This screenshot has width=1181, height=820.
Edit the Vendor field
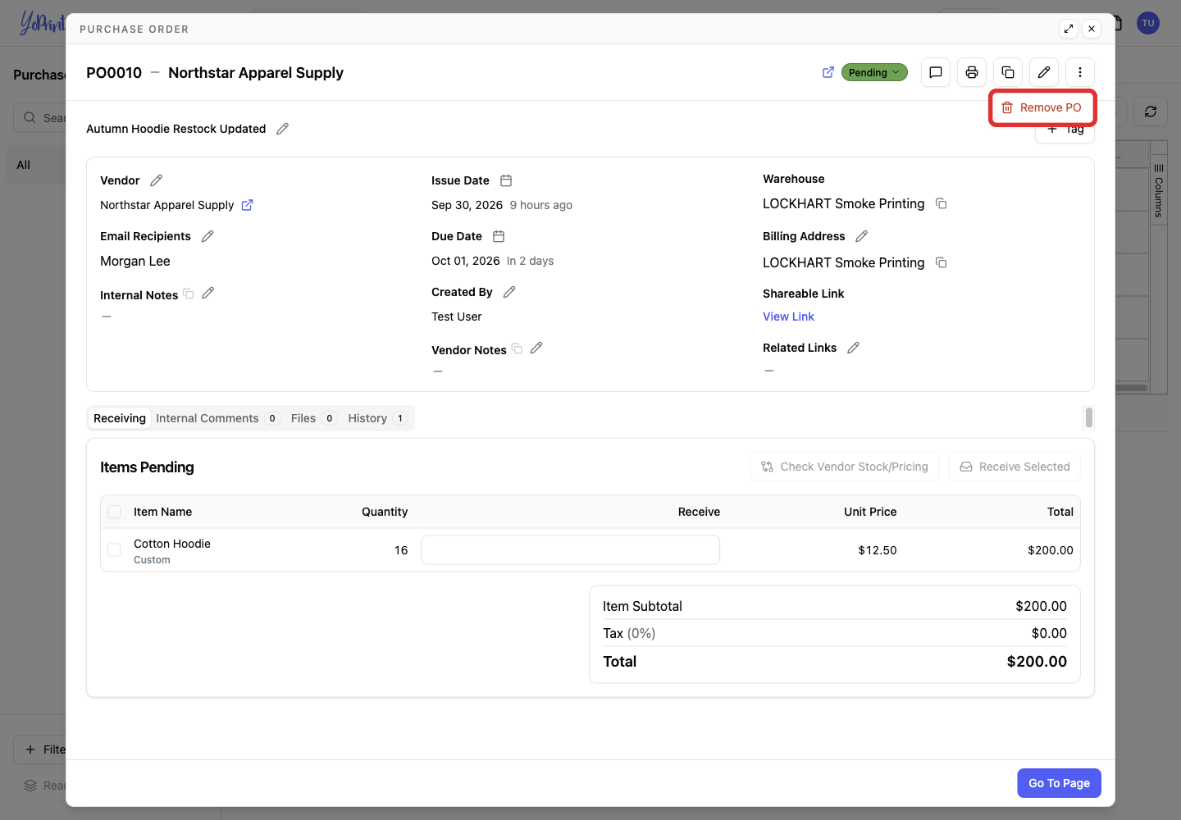click(157, 180)
